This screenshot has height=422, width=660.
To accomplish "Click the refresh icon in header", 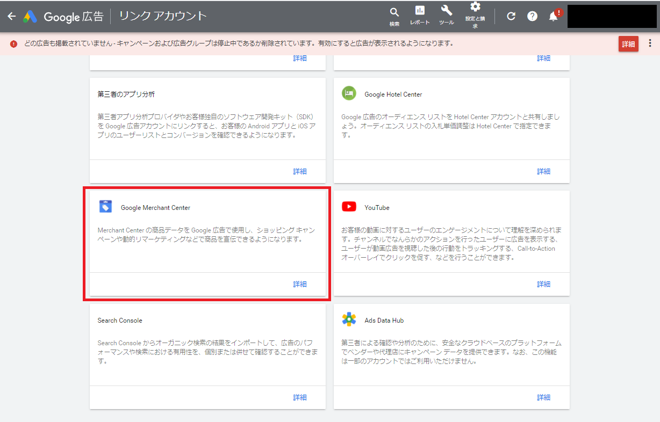I will coord(511,16).
